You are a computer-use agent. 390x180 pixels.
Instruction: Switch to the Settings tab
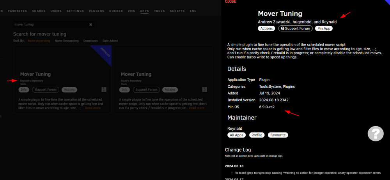[75, 11]
